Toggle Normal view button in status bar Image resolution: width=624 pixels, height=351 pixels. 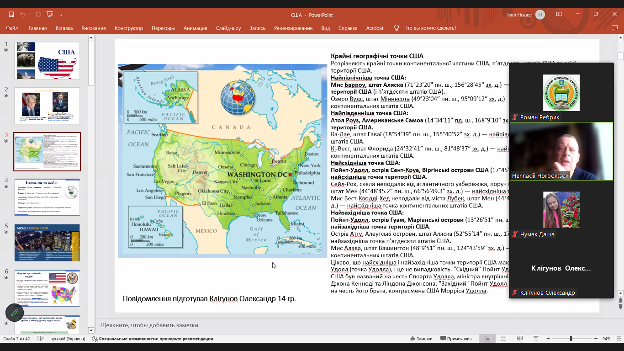point(487,339)
